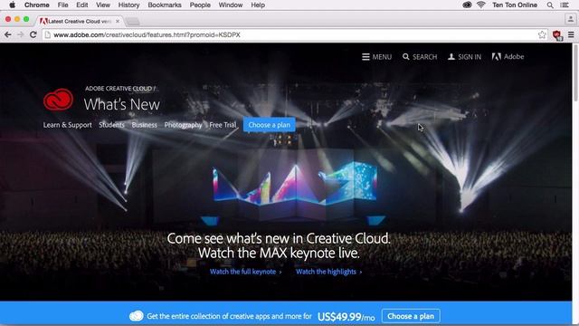Open the People menu
Image resolution: width=579 pixels, height=326 pixels.
[x=200, y=5]
